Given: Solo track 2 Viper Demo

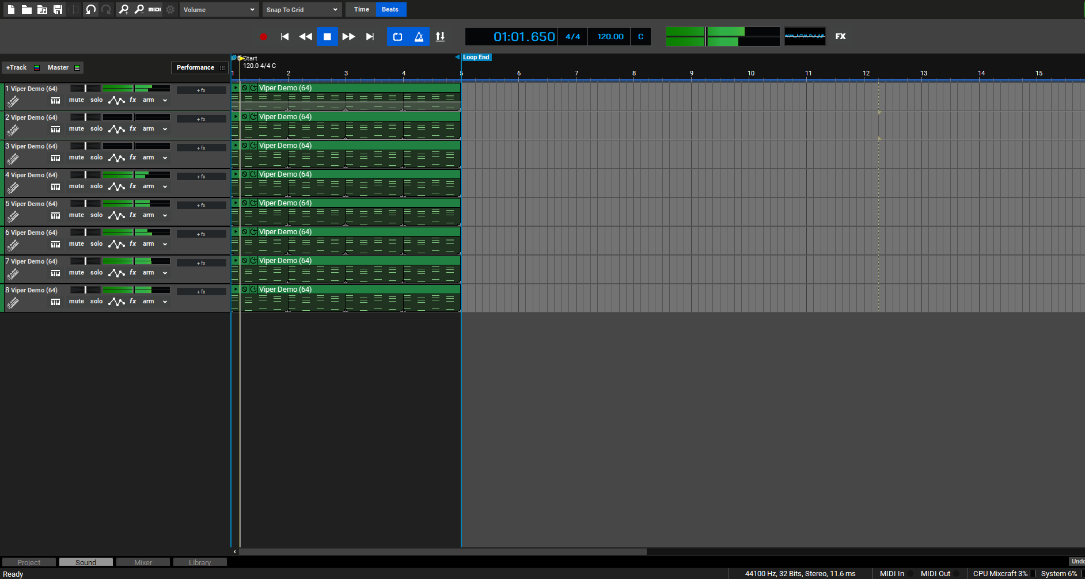Looking at the screenshot, I should point(97,129).
